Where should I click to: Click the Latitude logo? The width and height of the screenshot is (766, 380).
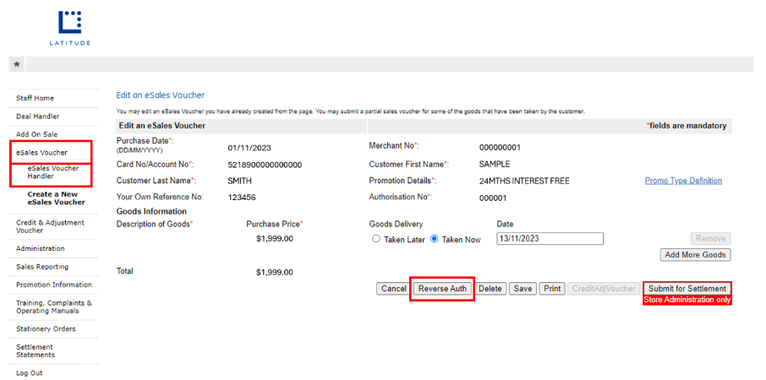71,27
